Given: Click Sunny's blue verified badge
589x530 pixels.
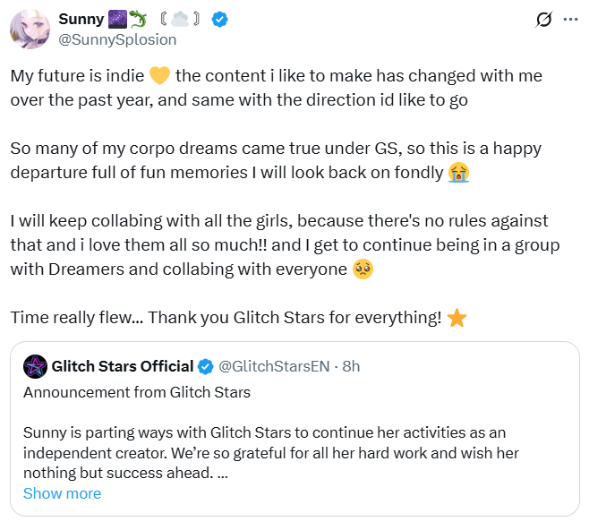Looking at the screenshot, I should click(219, 19).
